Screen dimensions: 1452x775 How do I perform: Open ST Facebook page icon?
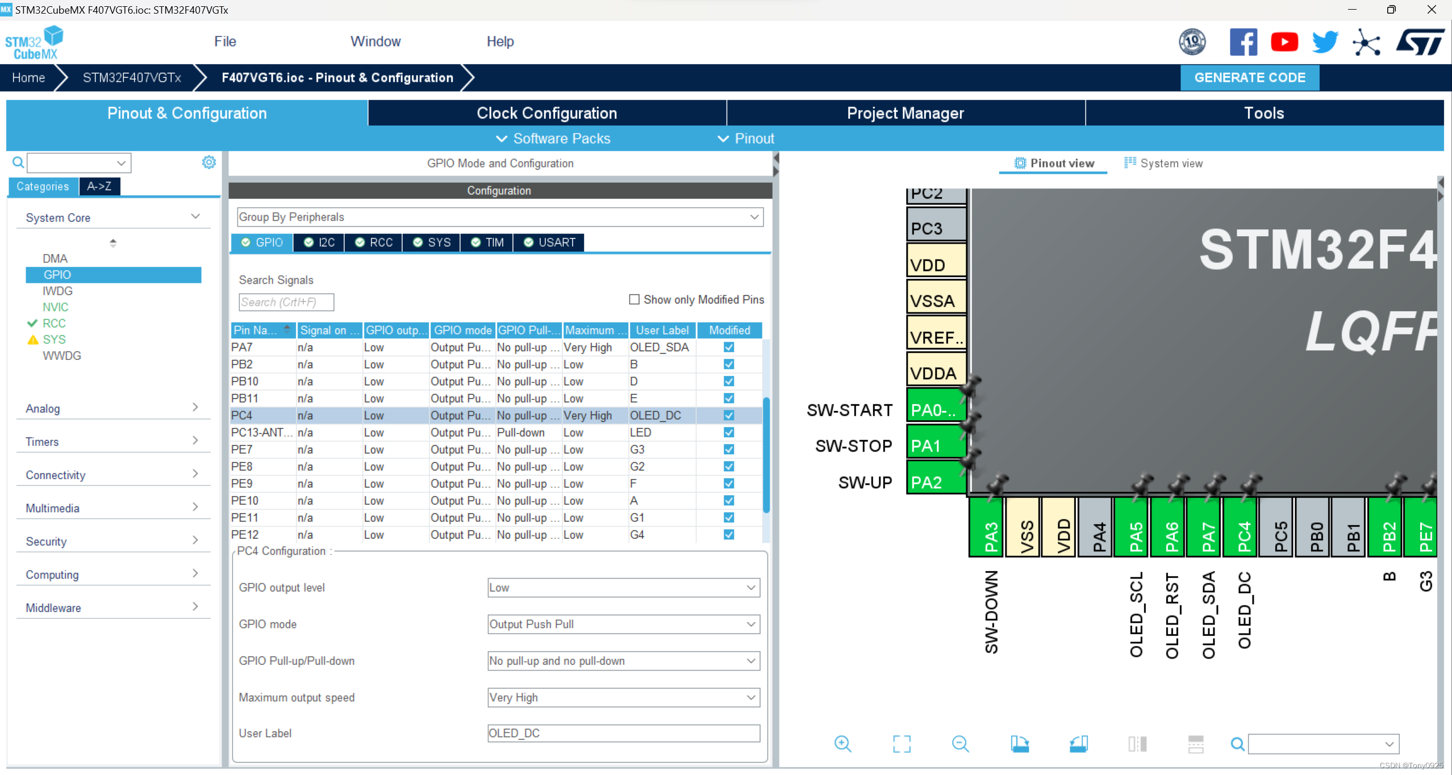[1243, 42]
